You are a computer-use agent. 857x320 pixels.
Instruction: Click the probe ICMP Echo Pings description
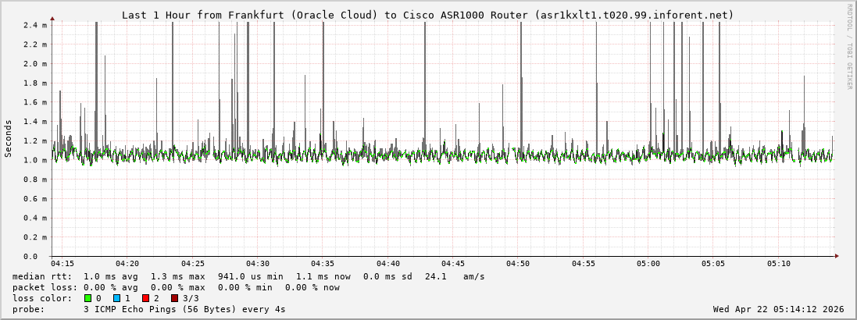[148, 309]
